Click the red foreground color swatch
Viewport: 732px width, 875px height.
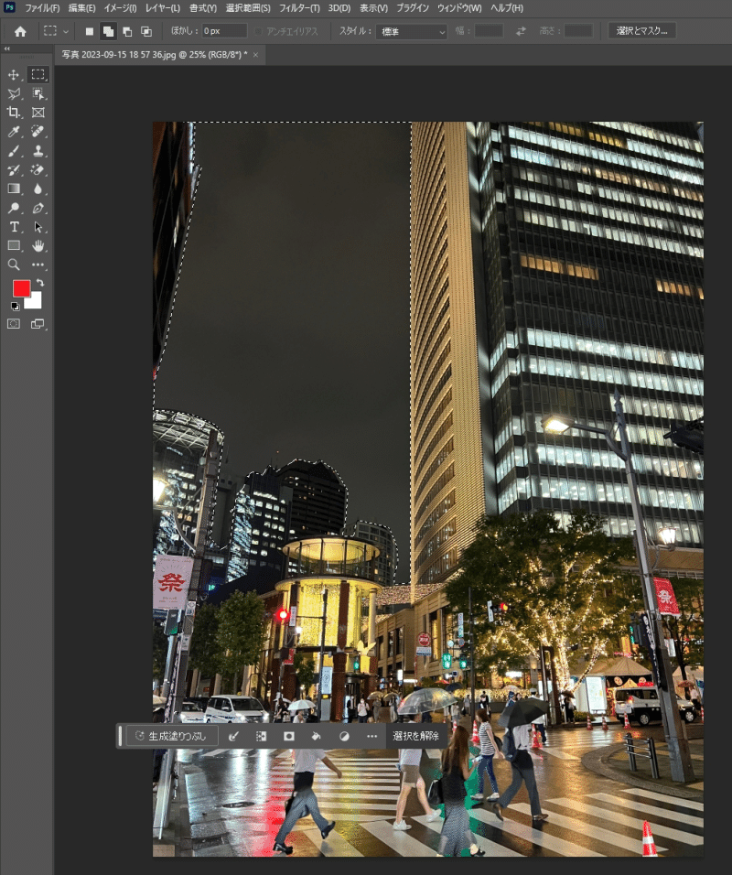point(21,288)
